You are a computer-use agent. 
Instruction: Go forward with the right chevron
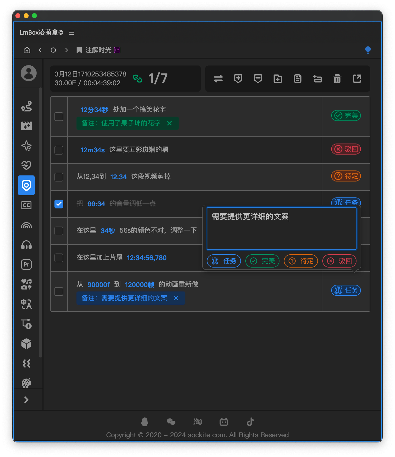(x=67, y=50)
